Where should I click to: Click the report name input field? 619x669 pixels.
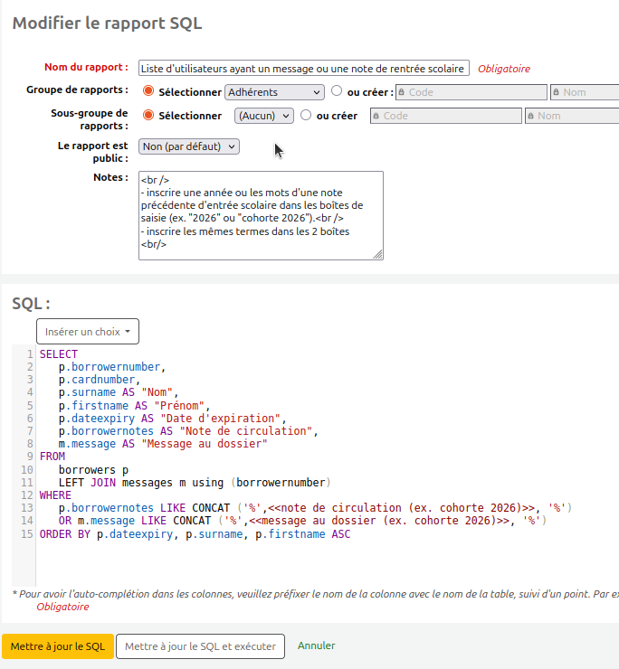tap(304, 69)
